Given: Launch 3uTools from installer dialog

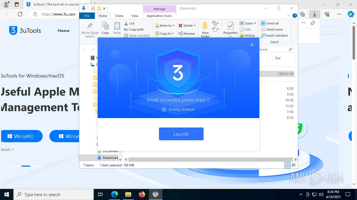Looking at the screenshot, I should pyautogui.click(x=181, y=134).
